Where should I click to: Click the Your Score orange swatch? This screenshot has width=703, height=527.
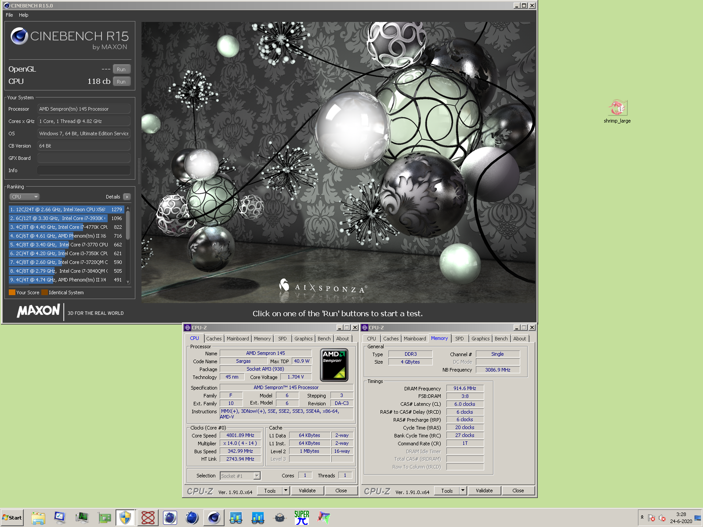point(12,292)
